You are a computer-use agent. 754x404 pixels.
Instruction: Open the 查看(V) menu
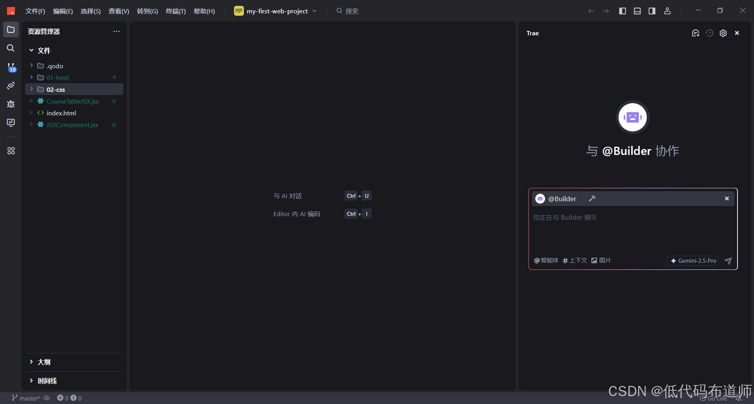tap(119, 11)
